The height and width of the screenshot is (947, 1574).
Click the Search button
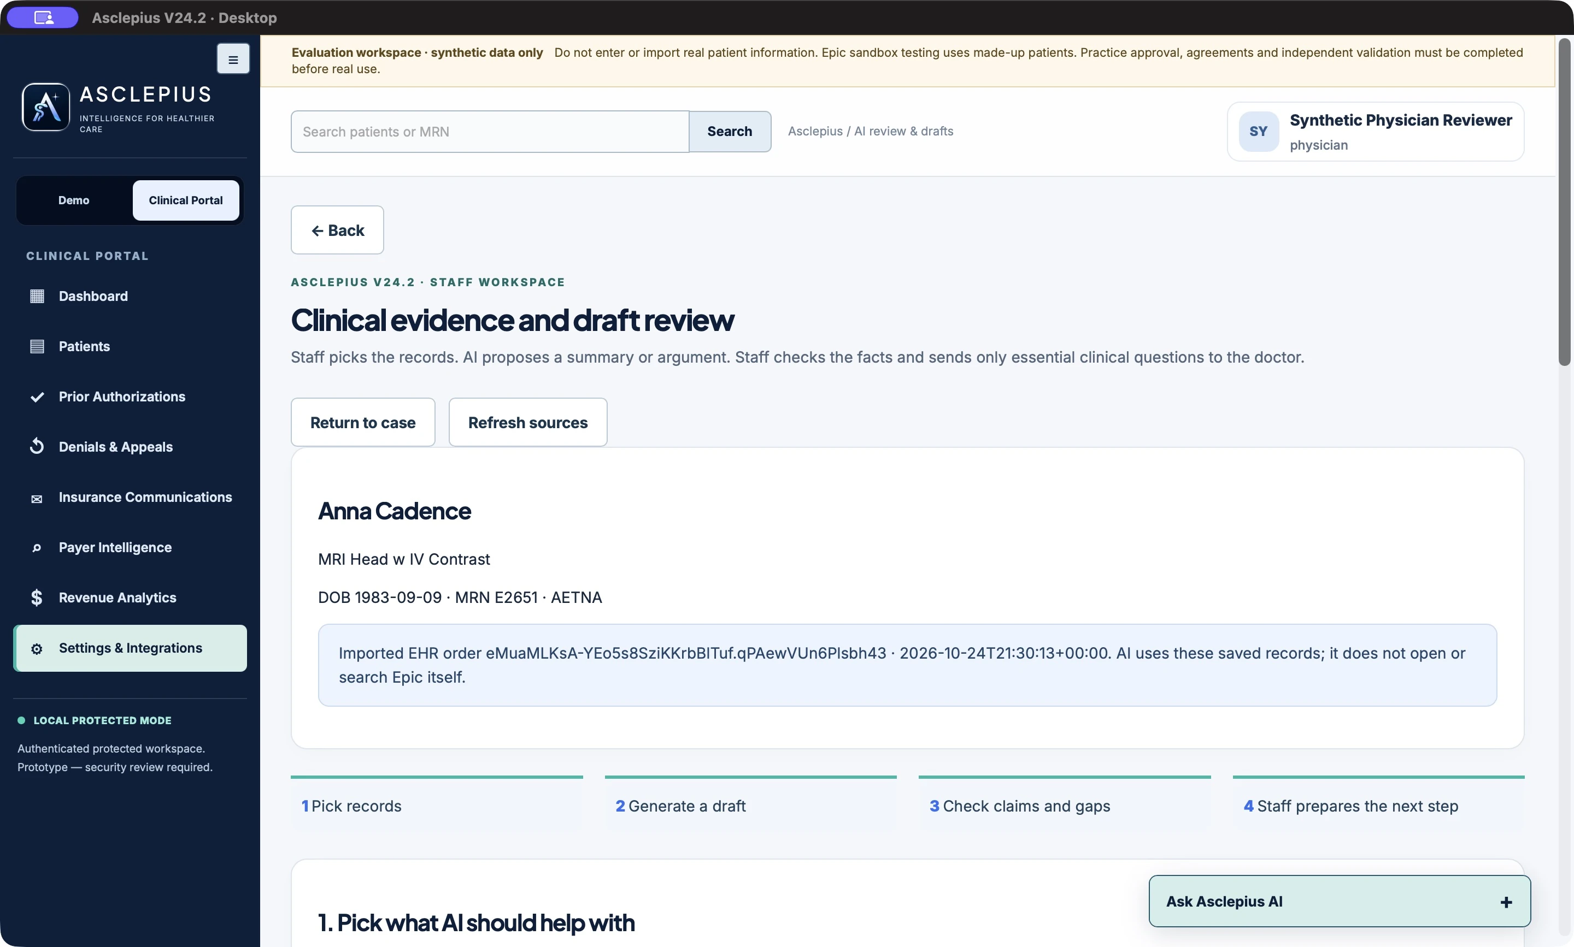(730, 132)
